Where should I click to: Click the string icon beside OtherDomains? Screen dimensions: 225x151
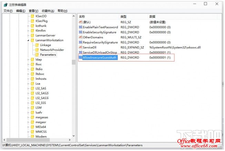pyautogui.click(x=80, y=37)
